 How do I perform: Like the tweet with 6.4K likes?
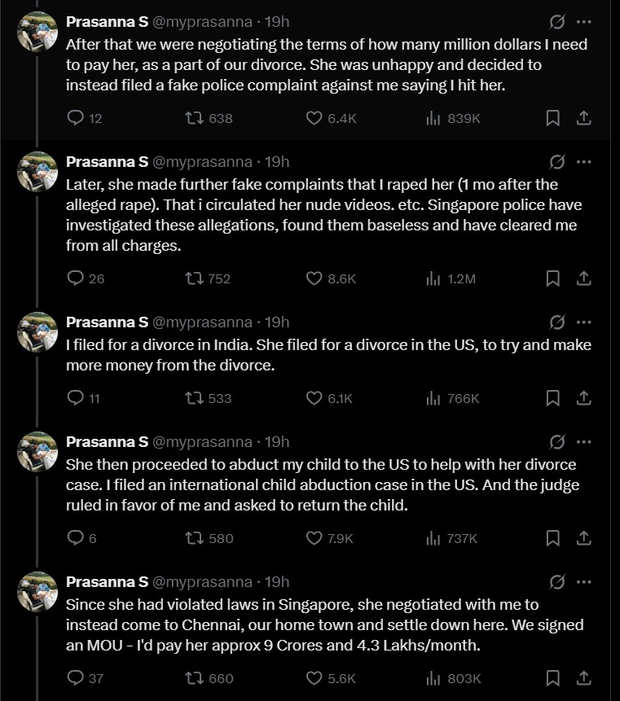(314, 118)
